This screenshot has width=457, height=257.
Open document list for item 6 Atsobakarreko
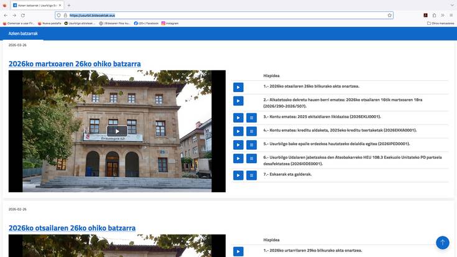pos(251,159)
